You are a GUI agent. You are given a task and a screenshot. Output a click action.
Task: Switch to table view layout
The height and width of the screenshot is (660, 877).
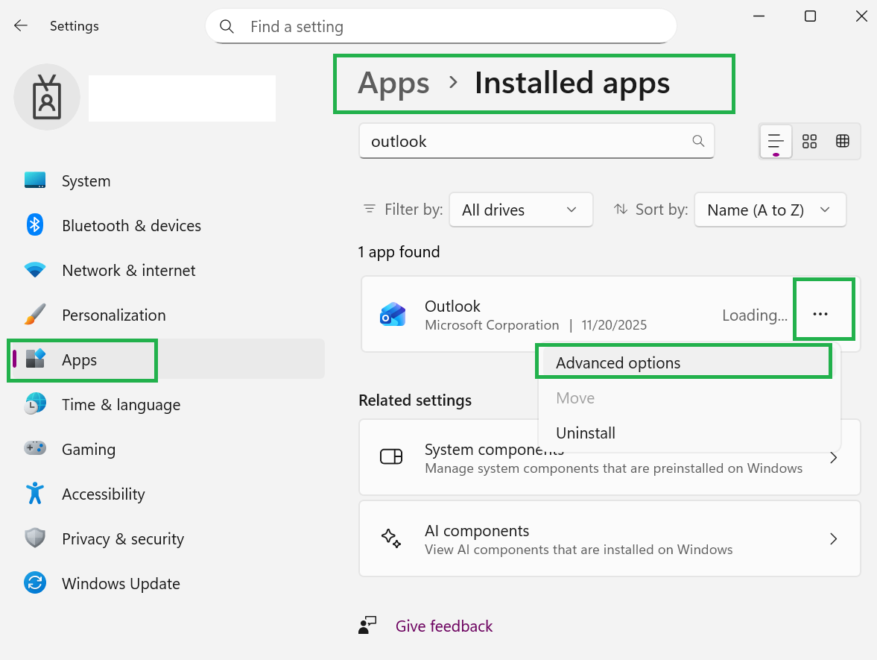(x=842, y=142)
